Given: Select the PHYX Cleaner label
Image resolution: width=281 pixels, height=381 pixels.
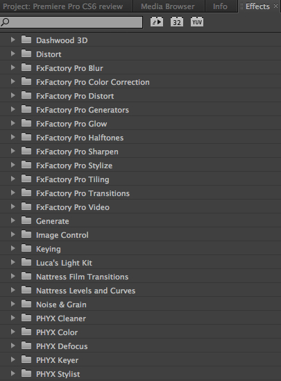Looking at the screenshot, I should coord(61,318).
